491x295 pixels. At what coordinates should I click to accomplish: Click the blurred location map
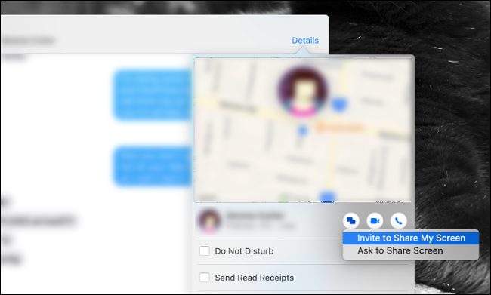(x=303, y=130)
